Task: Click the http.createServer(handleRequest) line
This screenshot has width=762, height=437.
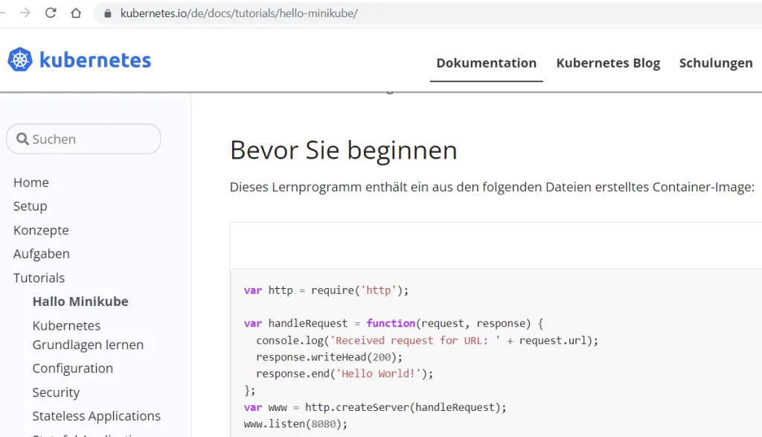Action: 375,407
